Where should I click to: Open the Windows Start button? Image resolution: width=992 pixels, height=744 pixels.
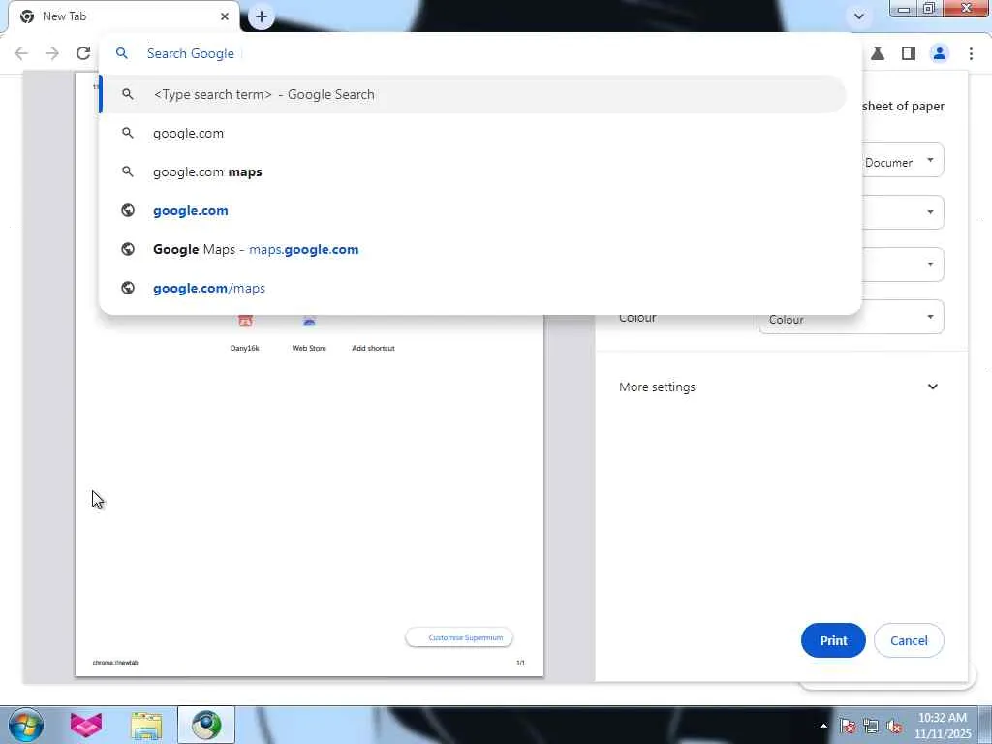pos(25,725)
